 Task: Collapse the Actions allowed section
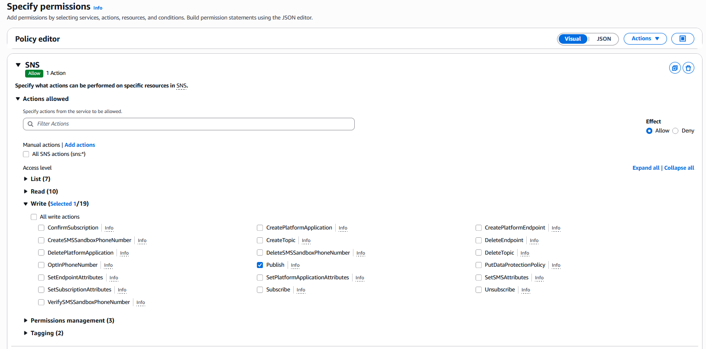click(18, 99)
